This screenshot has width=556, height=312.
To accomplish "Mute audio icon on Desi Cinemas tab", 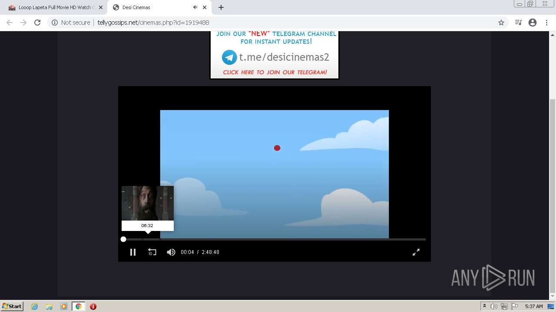I will tap(195, 7).
